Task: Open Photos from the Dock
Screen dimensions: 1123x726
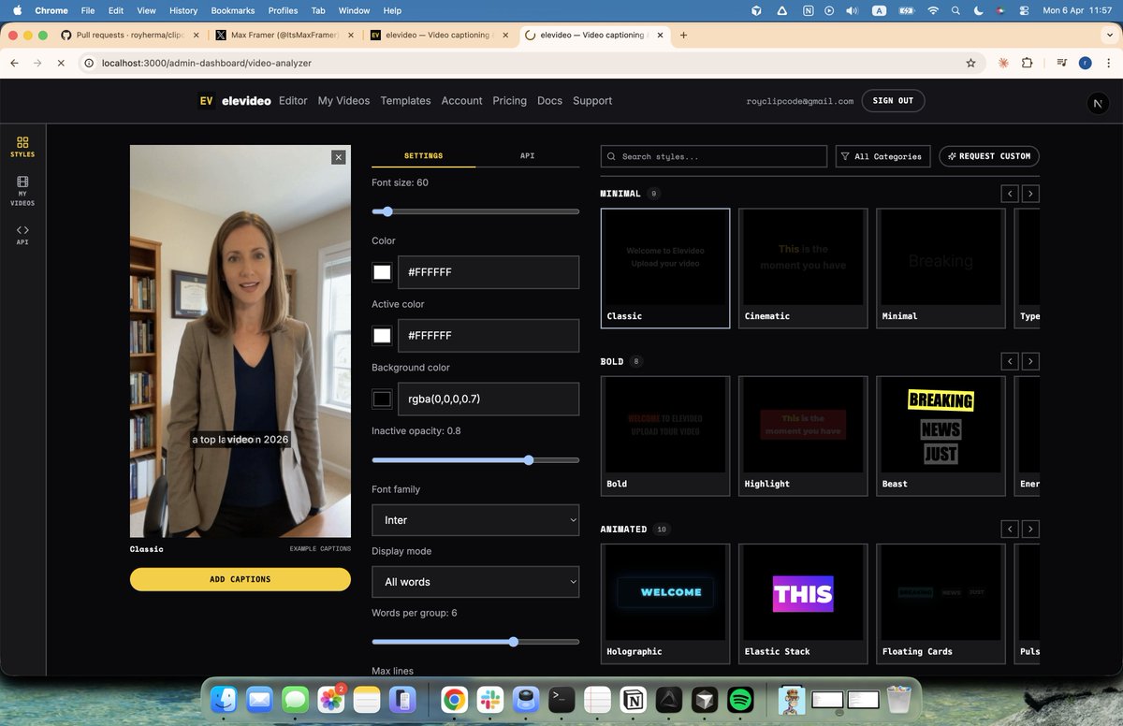Action: 331,699
